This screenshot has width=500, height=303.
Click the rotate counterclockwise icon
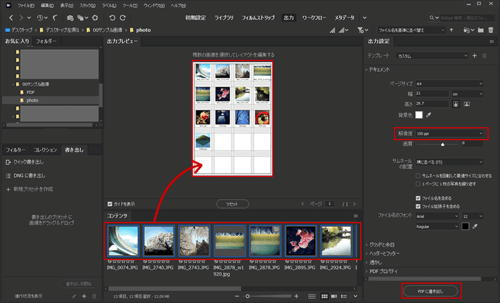click(112, 17)
